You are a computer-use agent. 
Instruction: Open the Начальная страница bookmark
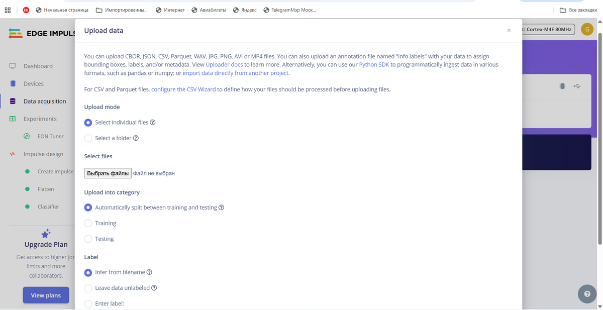pyautogui.click(x=61, y=10)
